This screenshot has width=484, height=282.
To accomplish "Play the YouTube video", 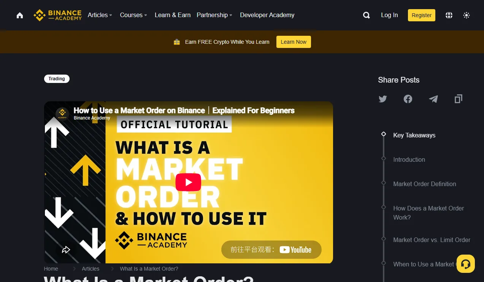I will 188,182.
